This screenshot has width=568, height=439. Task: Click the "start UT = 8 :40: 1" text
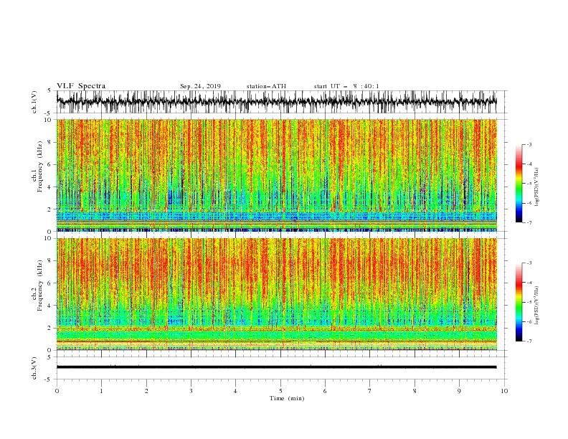[346, 86]
